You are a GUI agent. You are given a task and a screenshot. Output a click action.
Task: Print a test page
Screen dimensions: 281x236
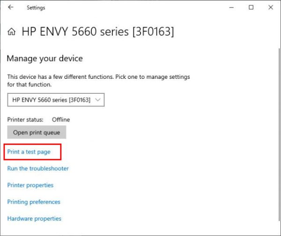29,152
